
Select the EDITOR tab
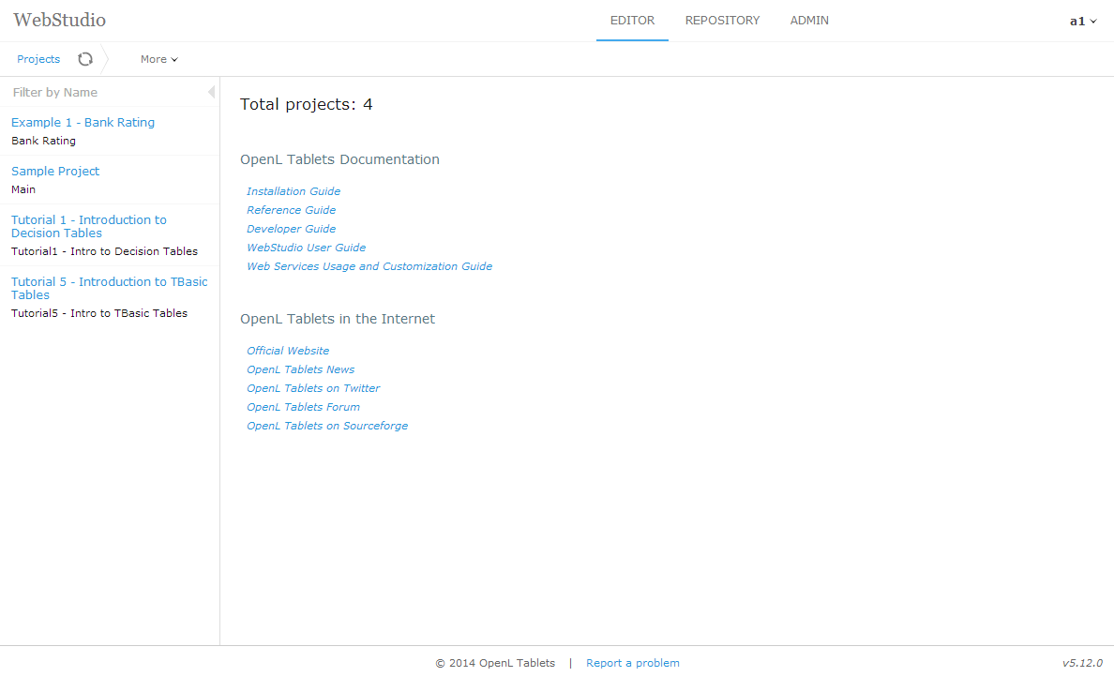point(632,20)
